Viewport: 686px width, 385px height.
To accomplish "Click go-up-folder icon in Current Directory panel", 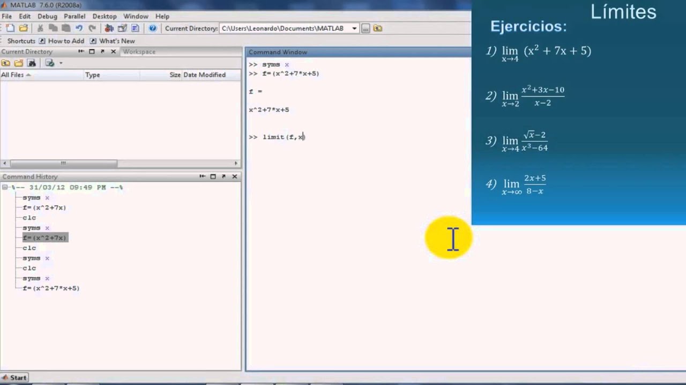I will 6,63.
